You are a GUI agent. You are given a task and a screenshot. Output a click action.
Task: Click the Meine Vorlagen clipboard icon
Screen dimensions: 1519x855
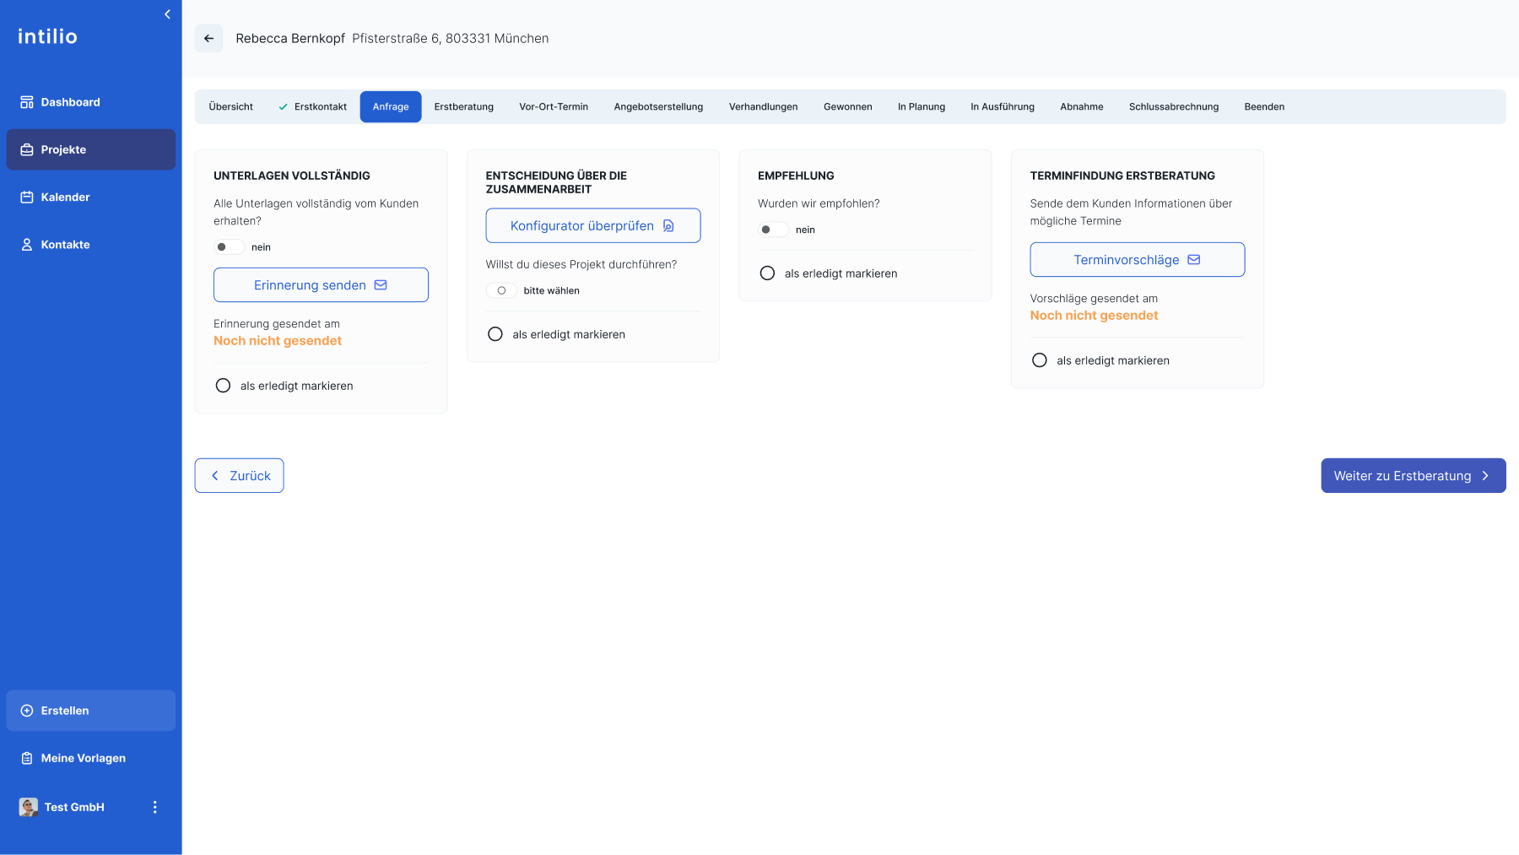click(27, 758)
